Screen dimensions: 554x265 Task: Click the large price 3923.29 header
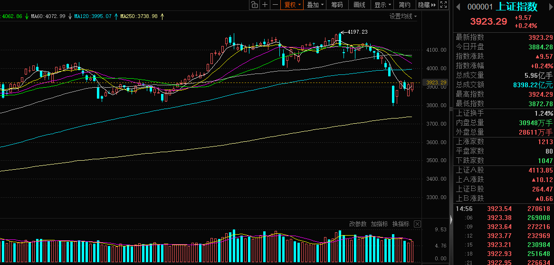(x=488, y=21)
